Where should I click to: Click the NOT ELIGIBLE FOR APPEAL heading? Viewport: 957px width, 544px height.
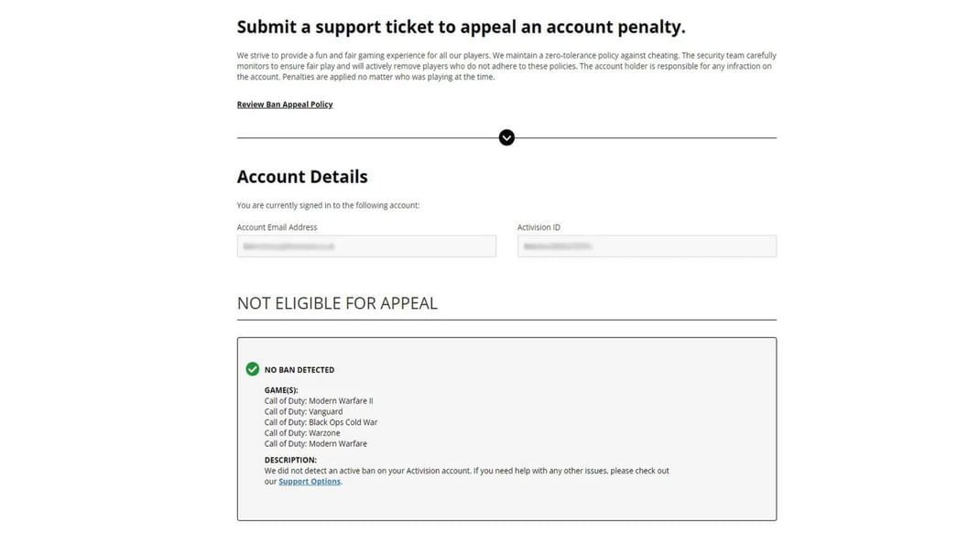tap(337, 303)
